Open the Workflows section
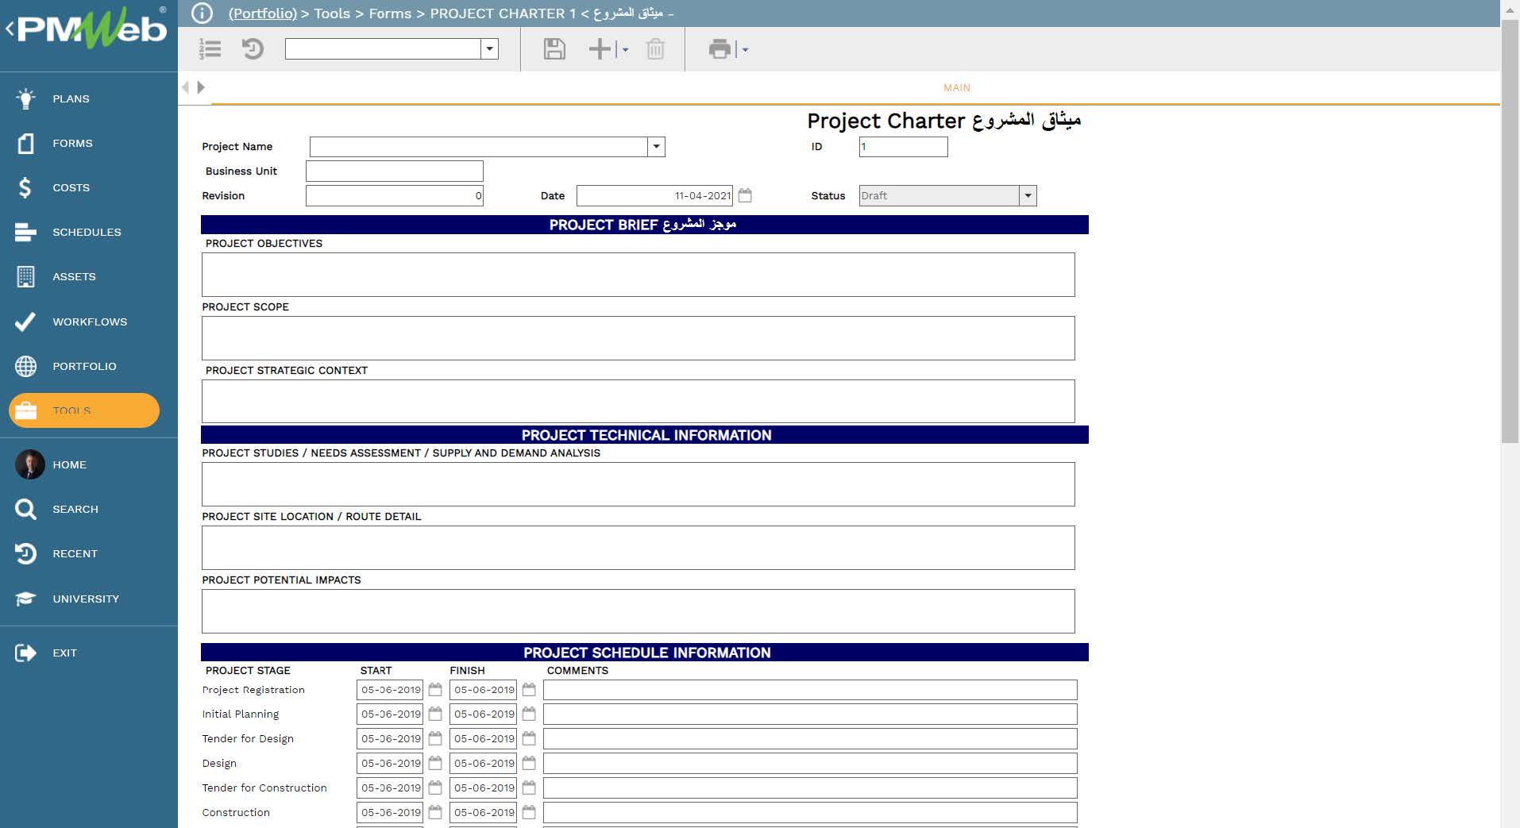 click(89, 322)
